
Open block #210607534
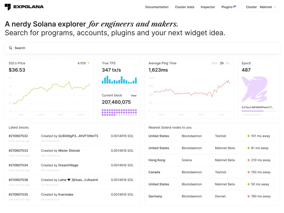coord(18,165)
